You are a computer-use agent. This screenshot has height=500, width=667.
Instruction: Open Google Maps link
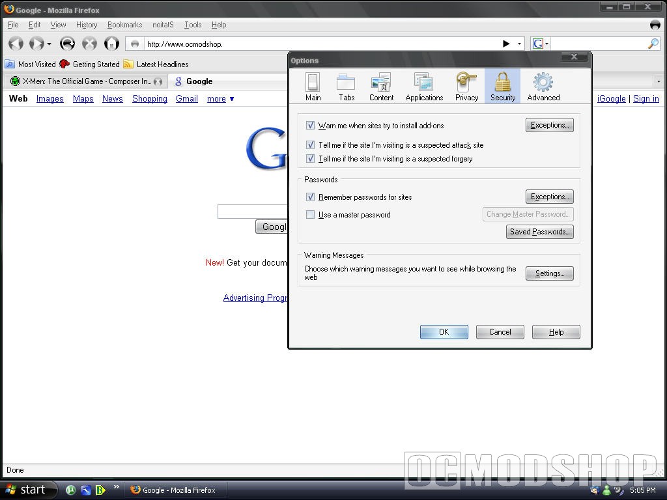tap(83, 99)
